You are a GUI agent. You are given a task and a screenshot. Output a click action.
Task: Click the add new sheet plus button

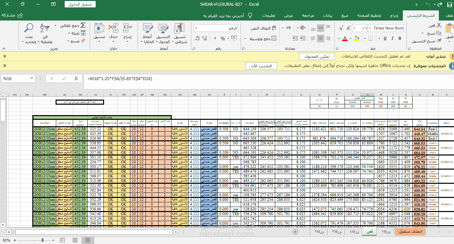(295, 232)
